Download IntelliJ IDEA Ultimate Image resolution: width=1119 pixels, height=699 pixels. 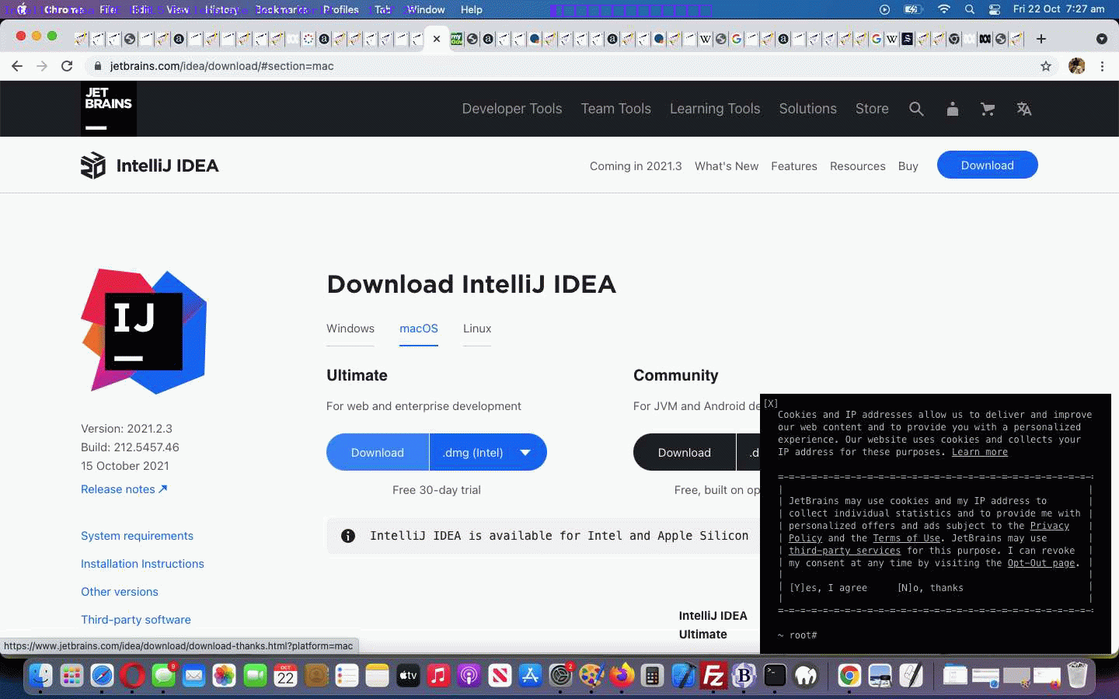point(378,452)
